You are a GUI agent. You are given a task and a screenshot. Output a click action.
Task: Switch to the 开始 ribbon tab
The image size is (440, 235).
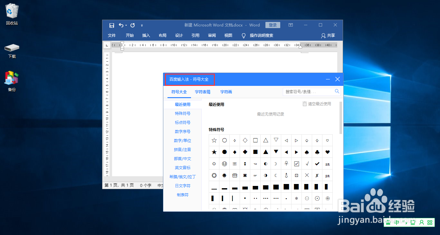130,36
